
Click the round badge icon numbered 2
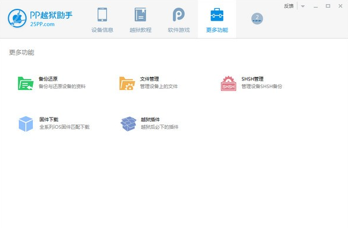pyautogui.click(x=257, y=19)
